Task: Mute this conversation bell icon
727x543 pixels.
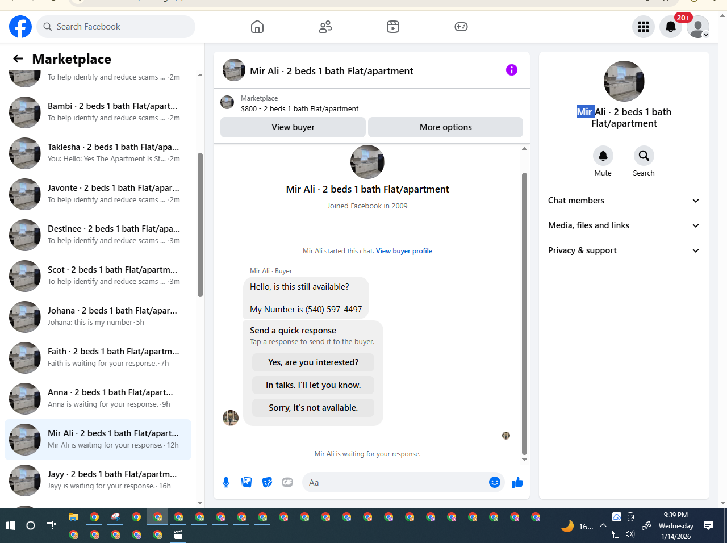Action: point(603,156)
